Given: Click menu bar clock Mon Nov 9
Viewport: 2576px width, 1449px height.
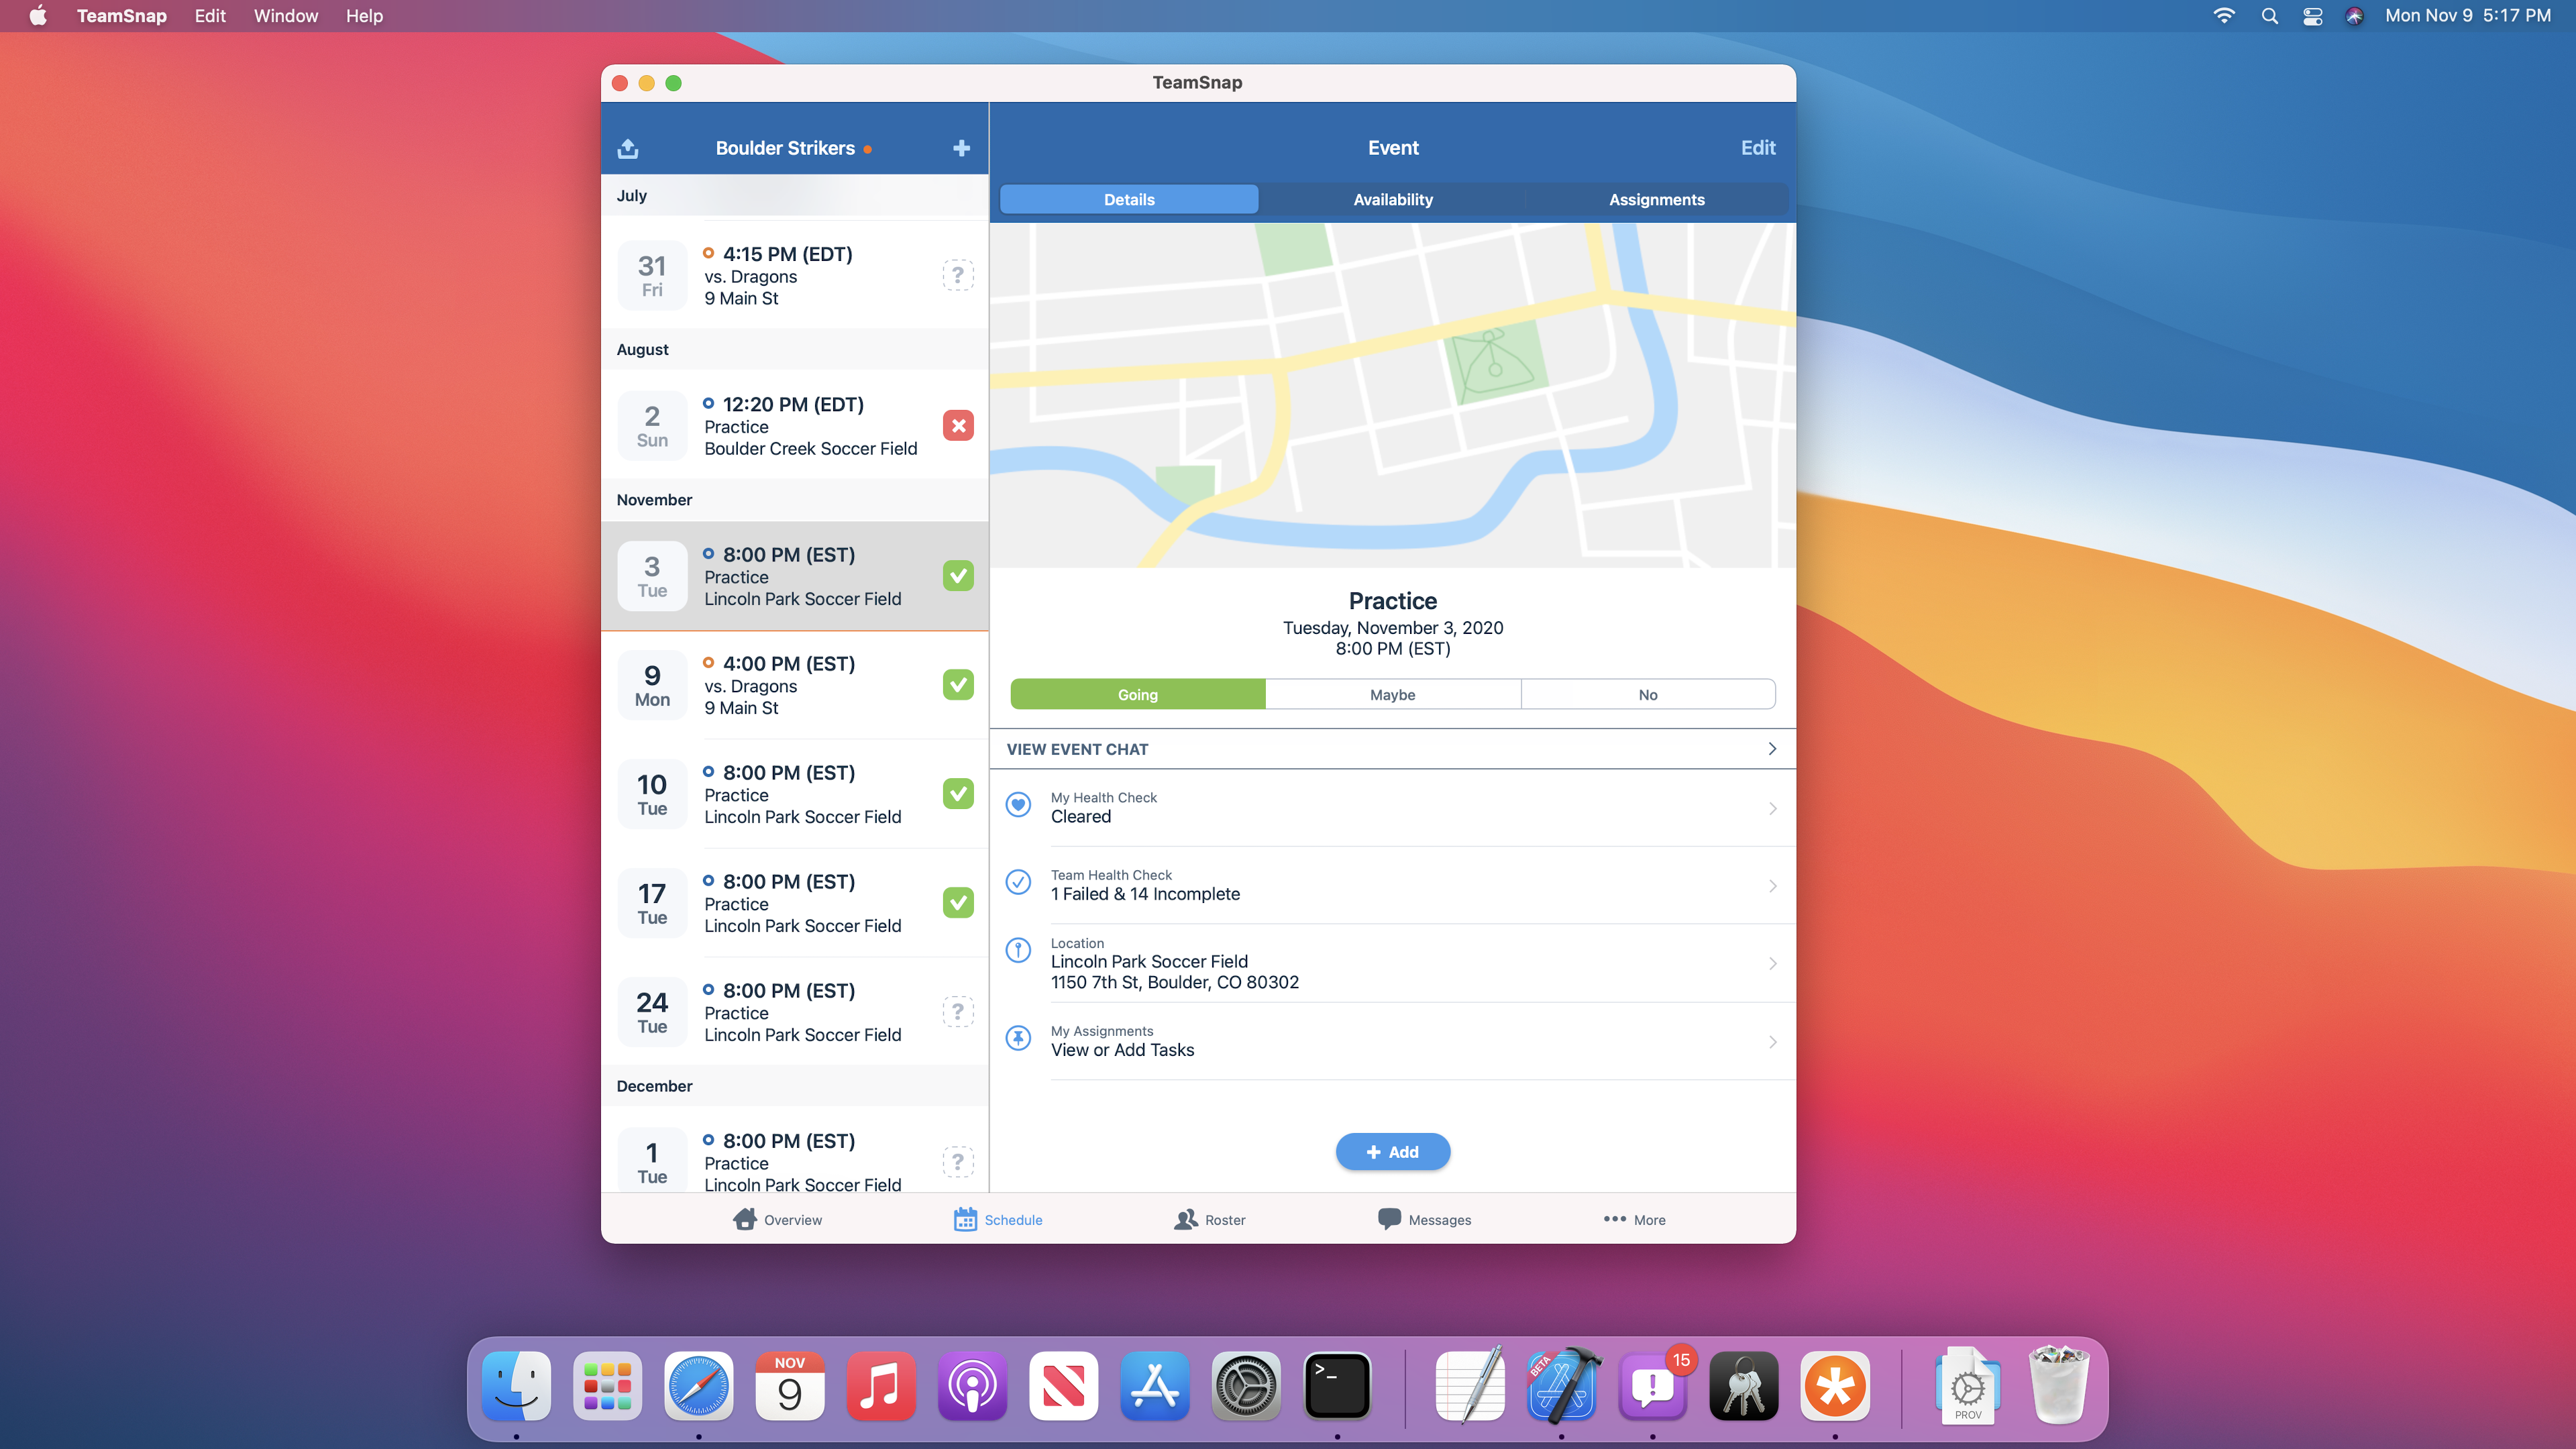Looking at the screenshot, I should coord(2467,16).
